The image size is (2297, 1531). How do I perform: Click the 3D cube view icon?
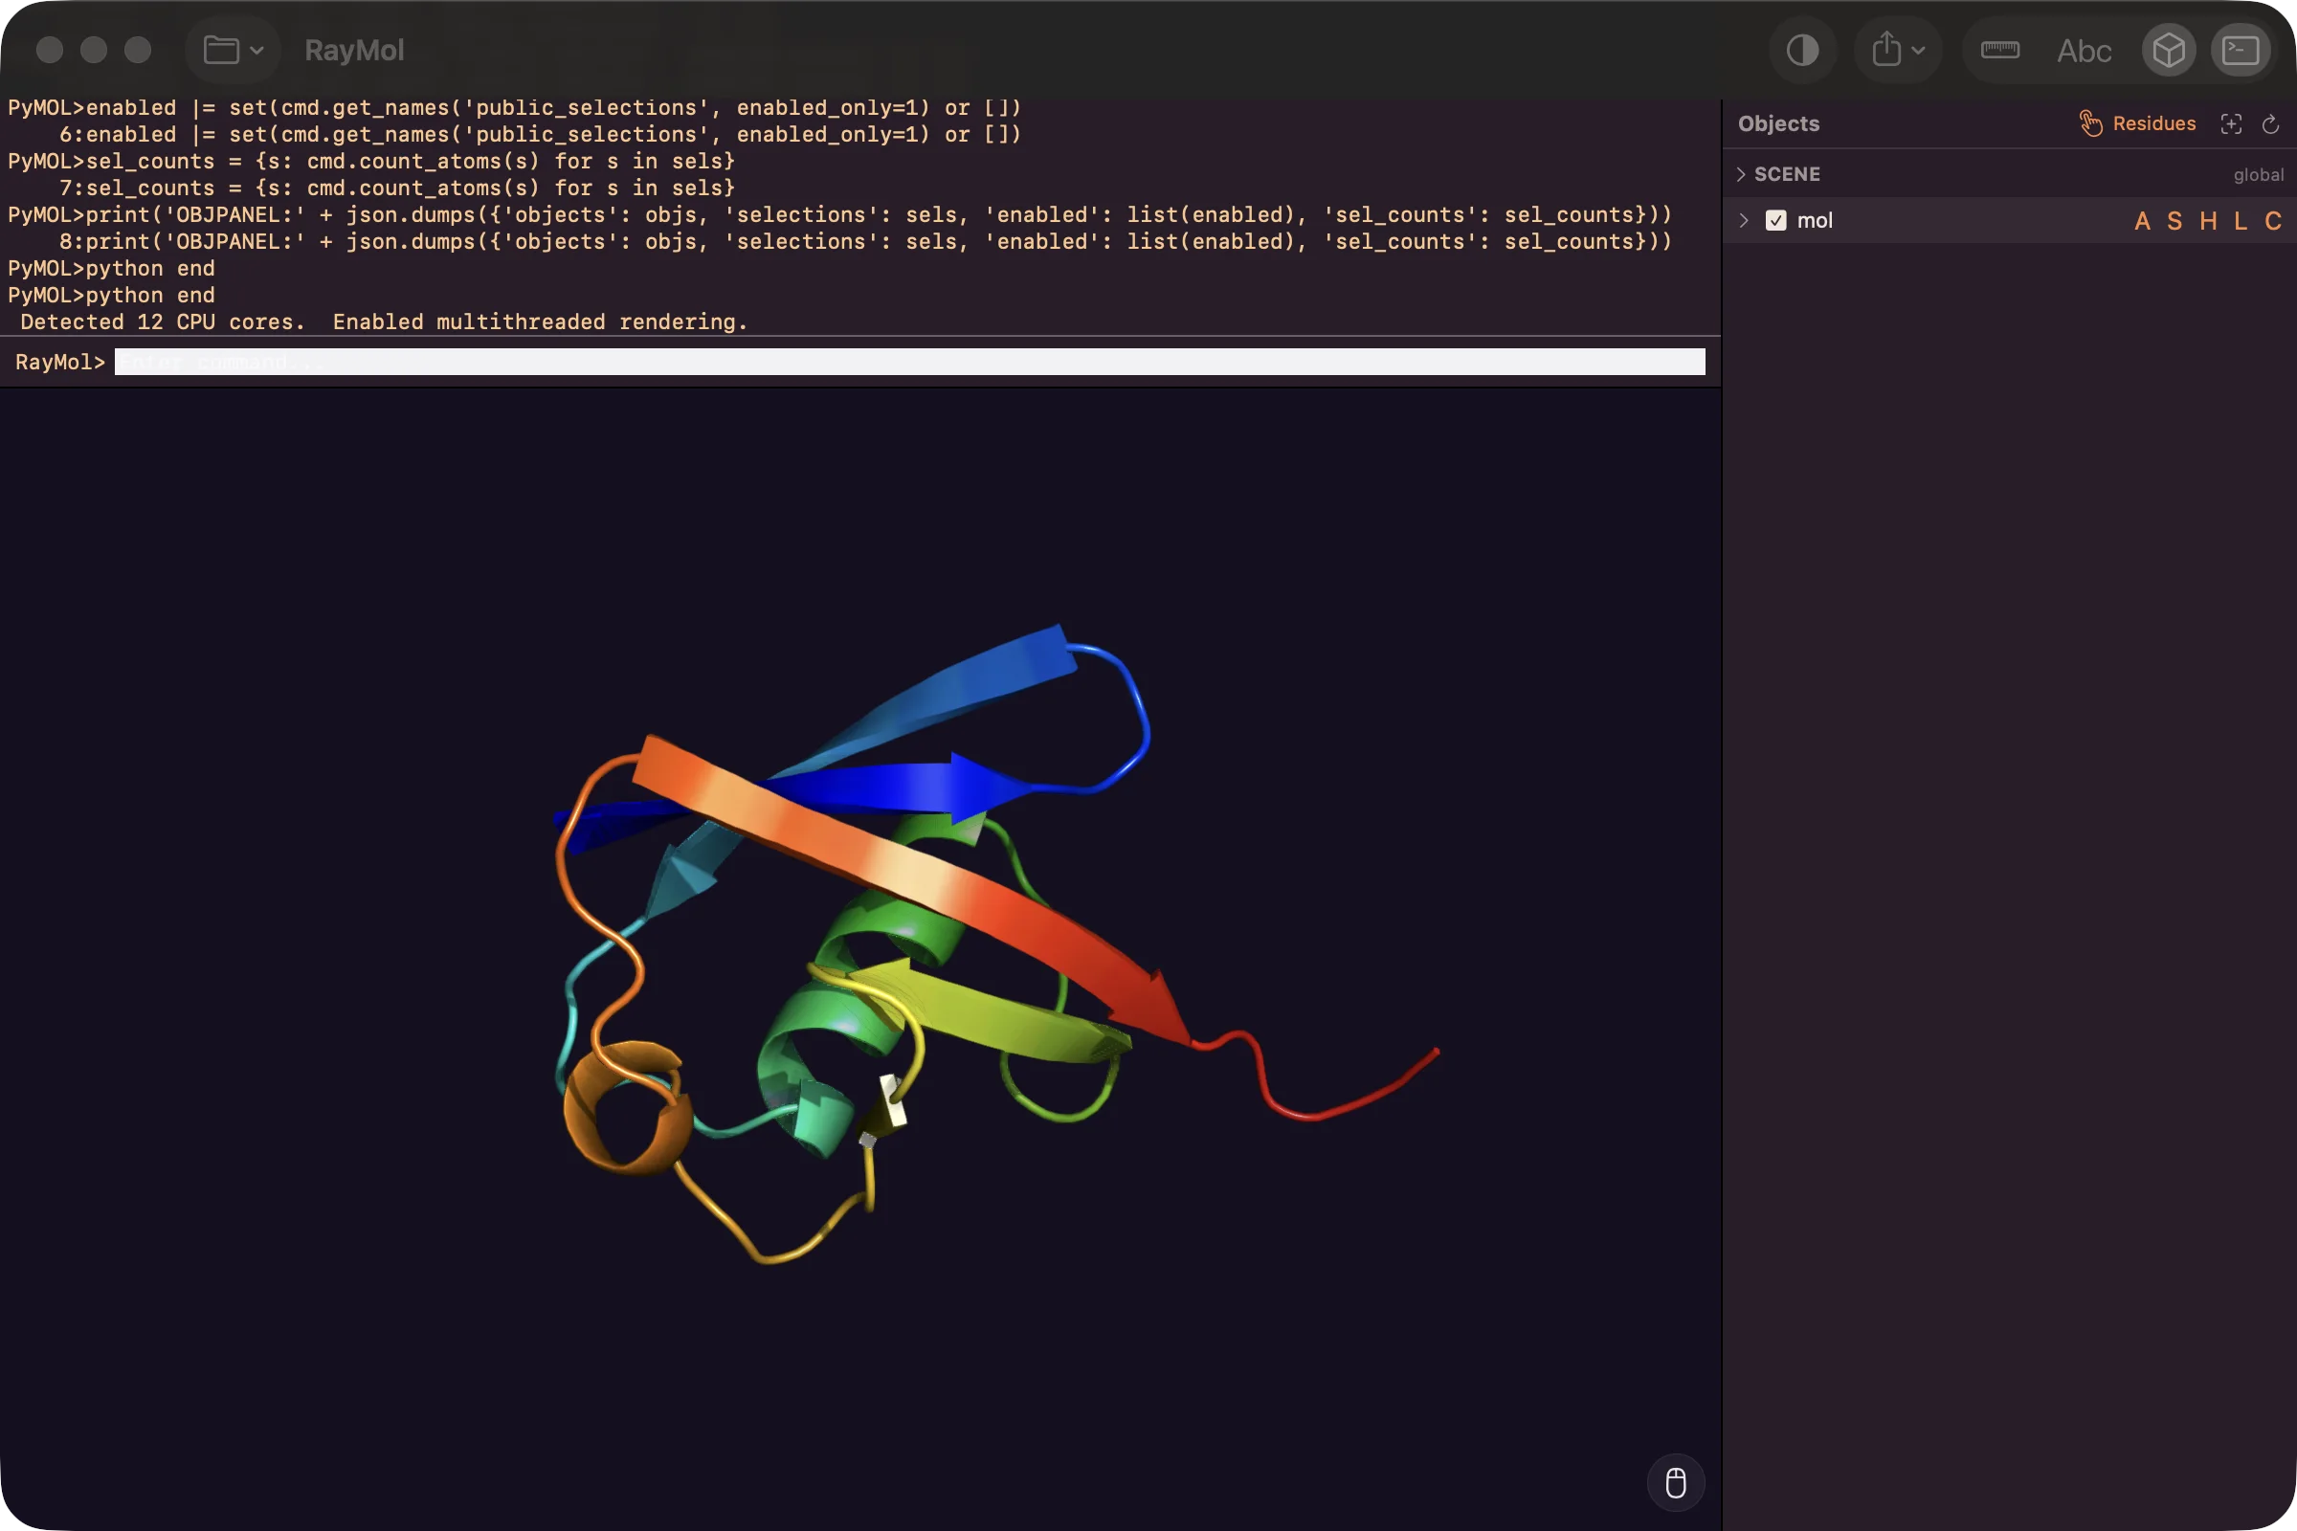point(2168,50)
